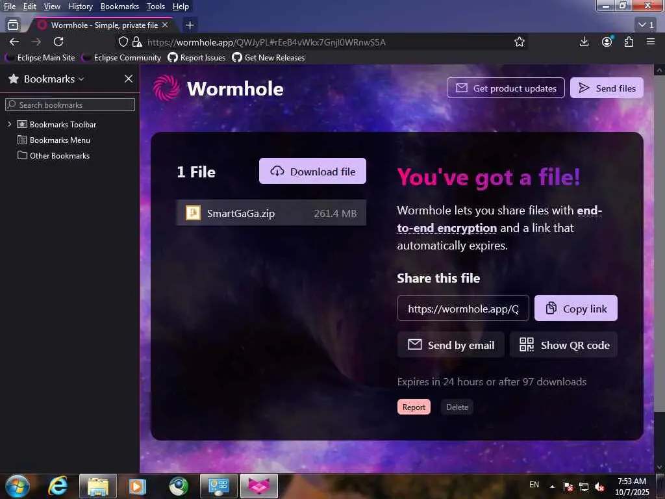This screenshot has height=499, width=665.
Task: Click the control panel taskbar icon
Action: tap(219, 486)
